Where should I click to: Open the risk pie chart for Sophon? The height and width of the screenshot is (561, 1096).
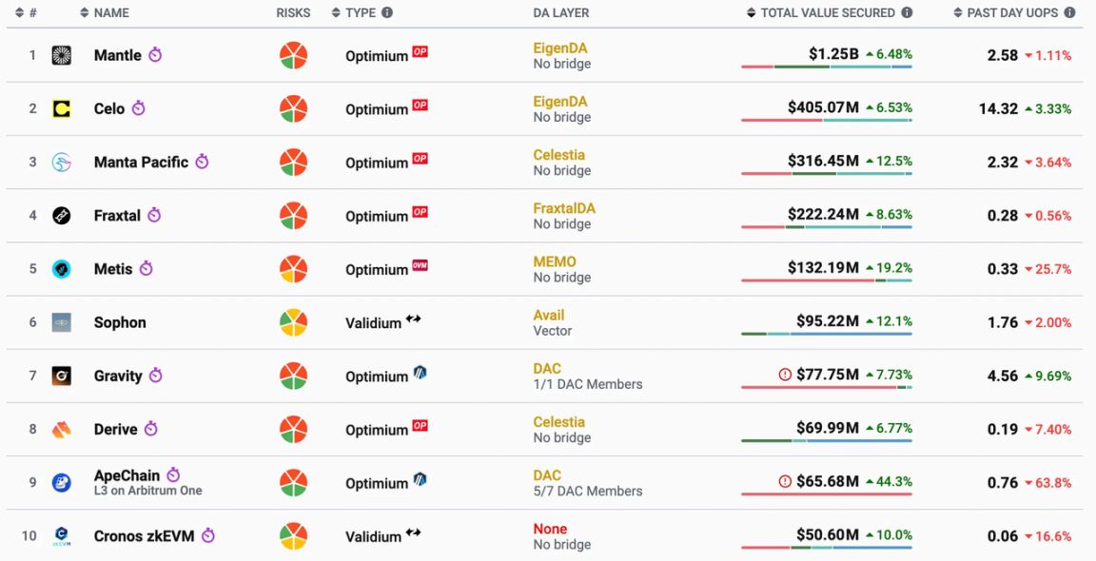coord(293,322)
